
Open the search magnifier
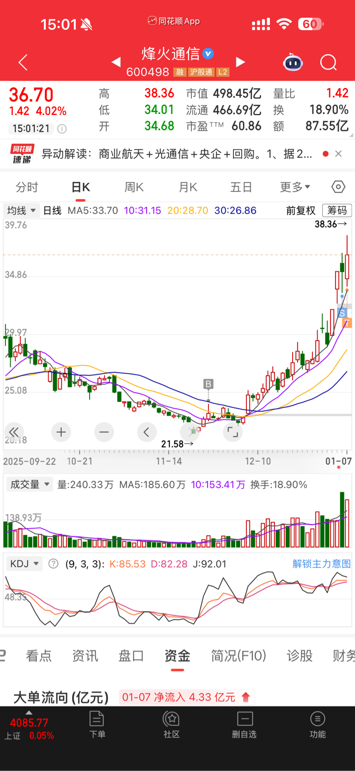coord(329,62)
